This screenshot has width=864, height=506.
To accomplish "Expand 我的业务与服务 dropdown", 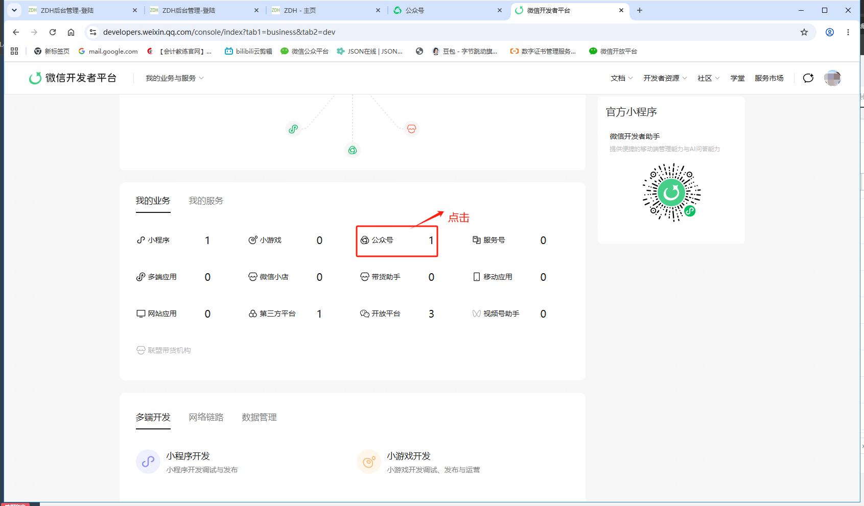I will (175, 78).
